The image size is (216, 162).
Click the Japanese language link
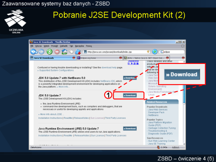pyautogui.click(x=133, y=63)
